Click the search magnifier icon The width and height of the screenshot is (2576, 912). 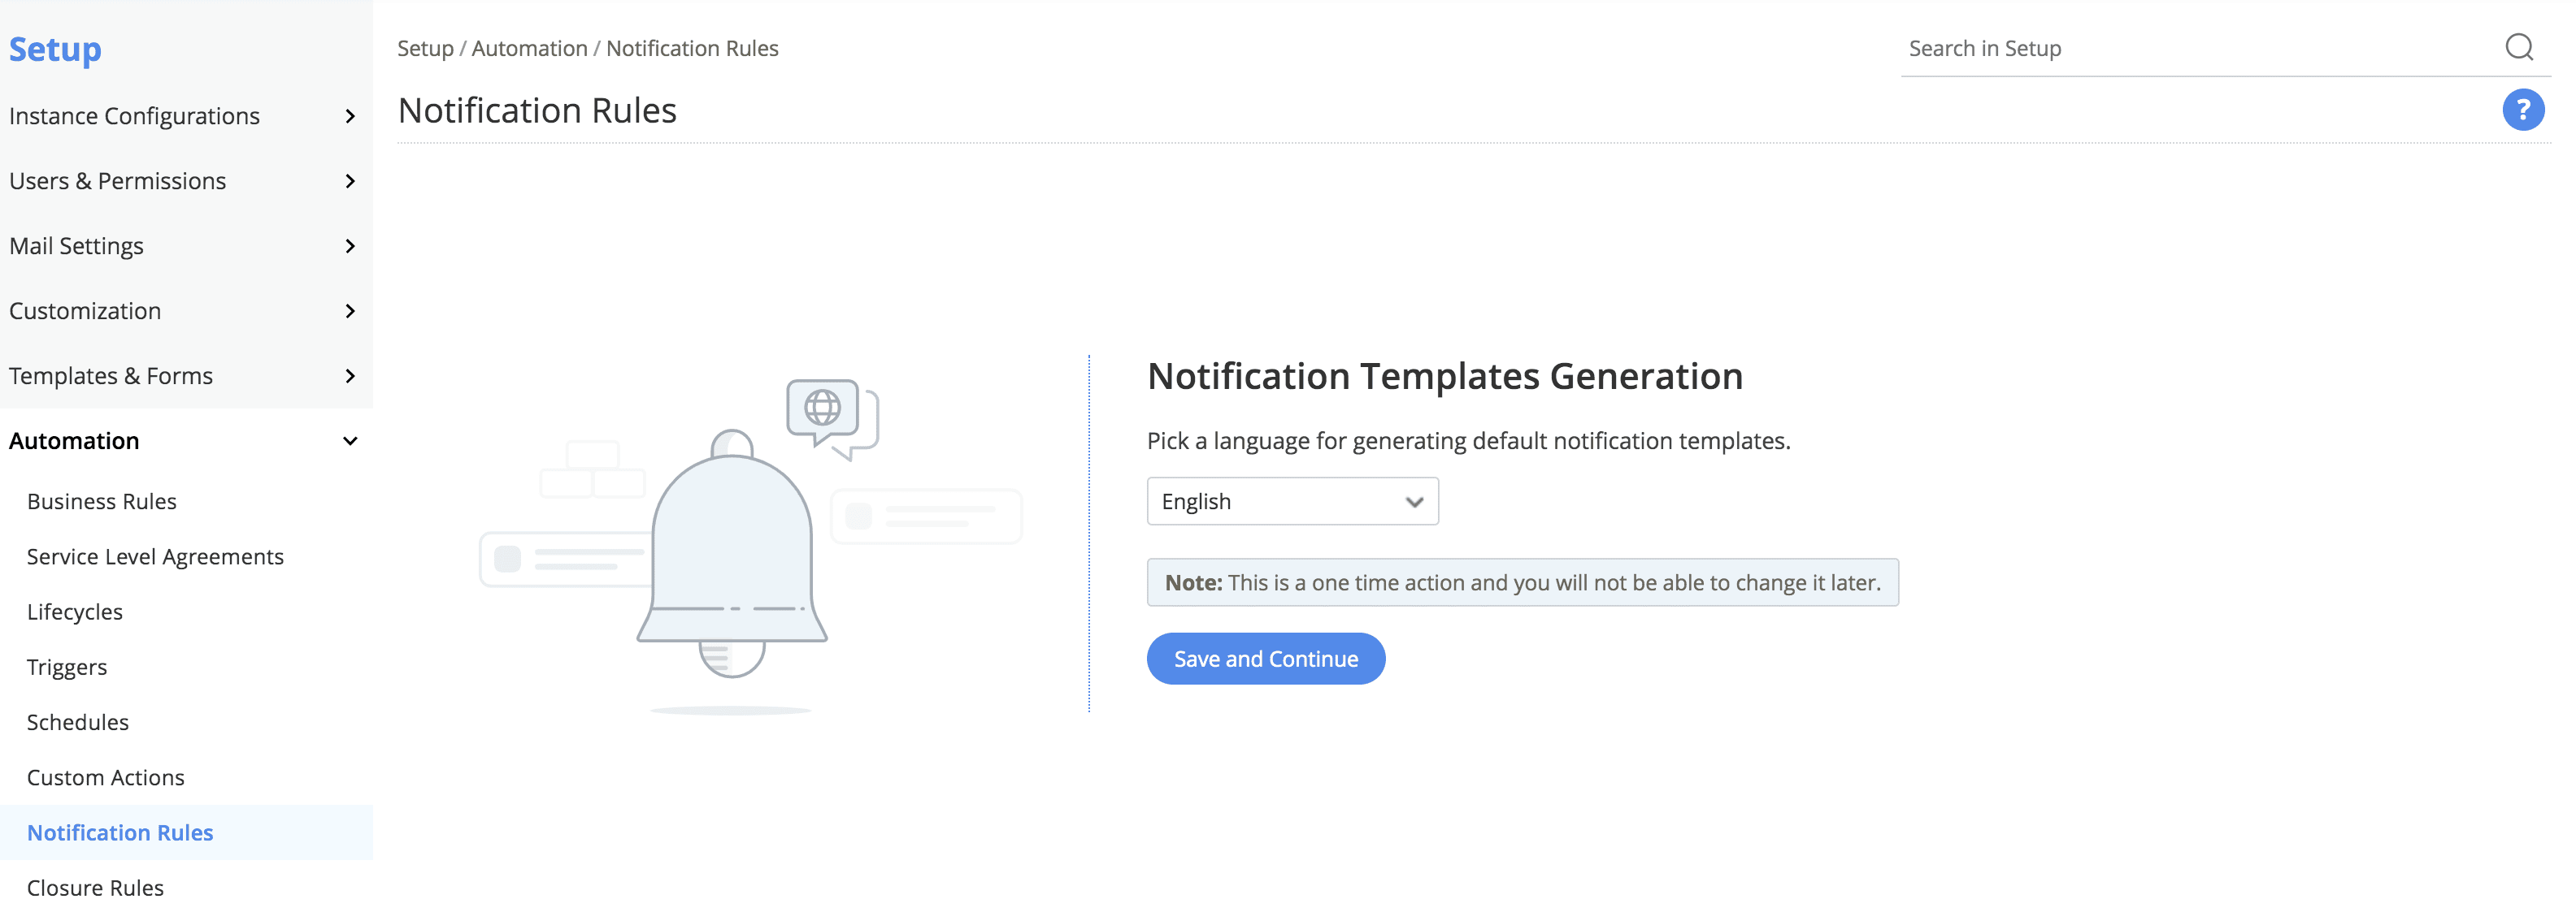(2518, 47)
